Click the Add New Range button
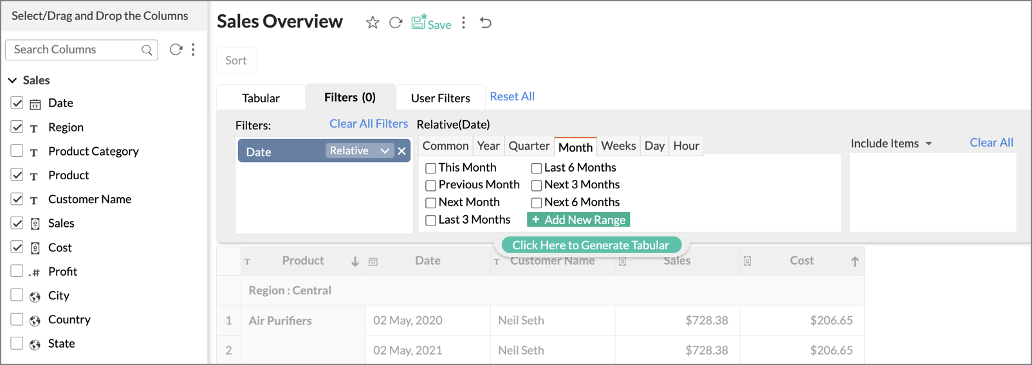Screen dimensions: 1032x365 (x=578, y=220)
